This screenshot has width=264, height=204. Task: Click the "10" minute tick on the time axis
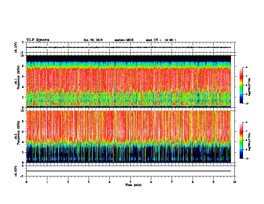(234, 182)
